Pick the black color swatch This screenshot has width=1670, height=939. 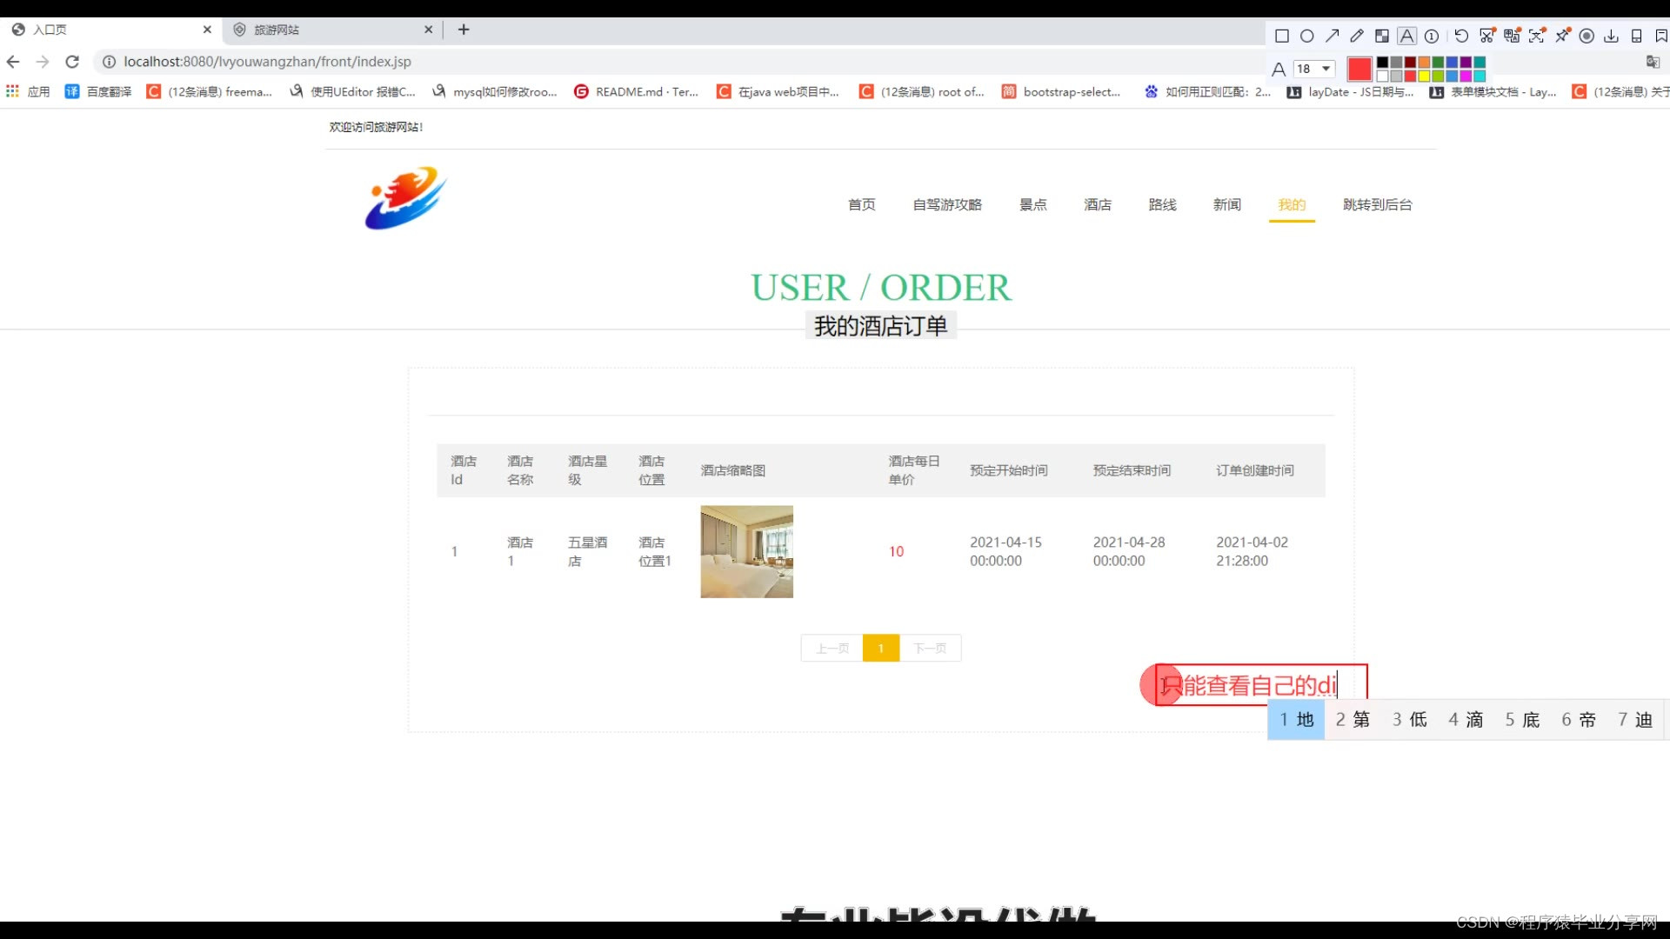coord(1382,63)
